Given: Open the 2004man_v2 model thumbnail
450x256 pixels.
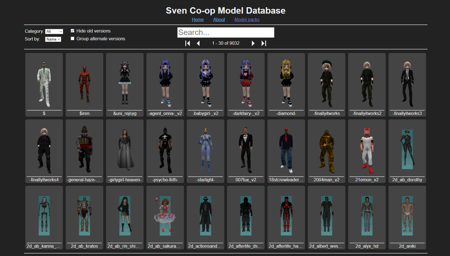Looking at the screenshot, I should coord(326,151).
